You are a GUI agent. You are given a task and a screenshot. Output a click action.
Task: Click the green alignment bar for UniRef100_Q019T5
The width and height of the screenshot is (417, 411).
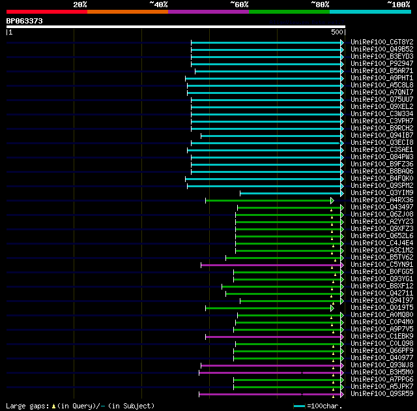270,309
